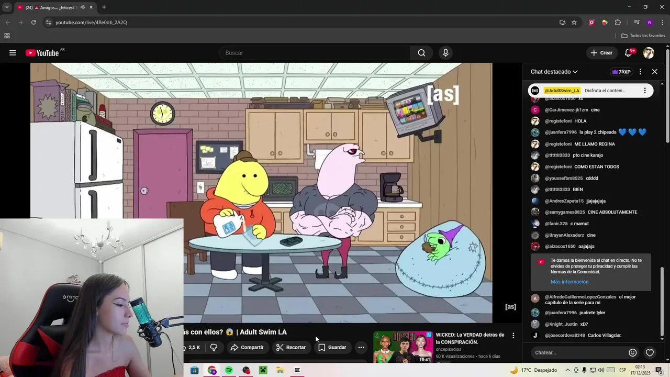Open the Todos los favoritos folder
This screenshot has width=670, height=377.
(x=643, y=36)
